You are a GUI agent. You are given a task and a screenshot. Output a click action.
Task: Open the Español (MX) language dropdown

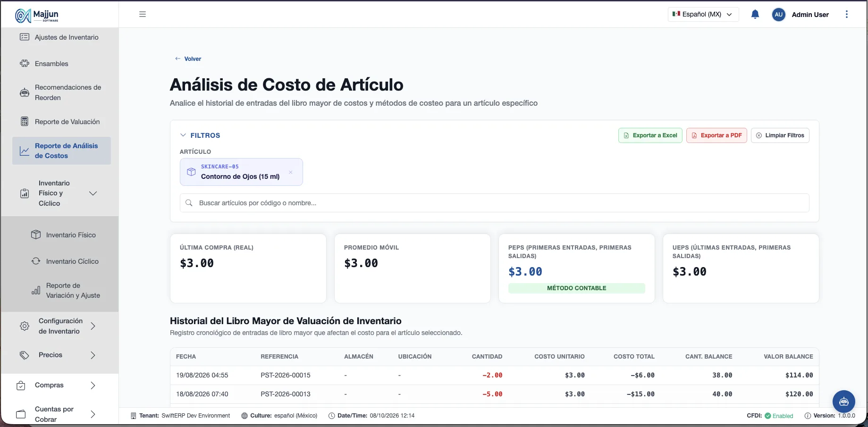[x=703, y=14]
